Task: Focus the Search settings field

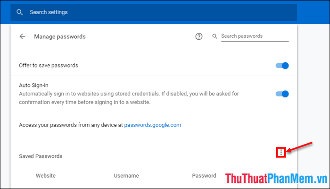Action: click(154, 12)
